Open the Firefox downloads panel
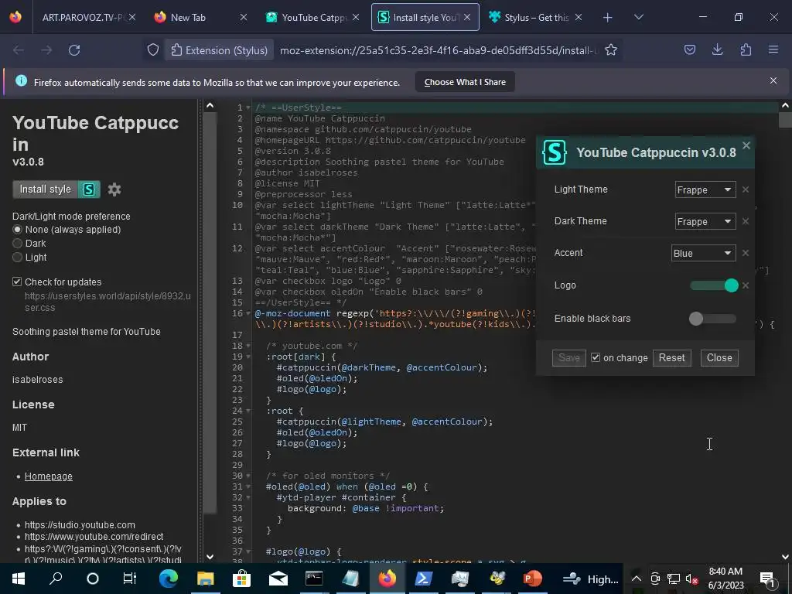 (717, 49)
